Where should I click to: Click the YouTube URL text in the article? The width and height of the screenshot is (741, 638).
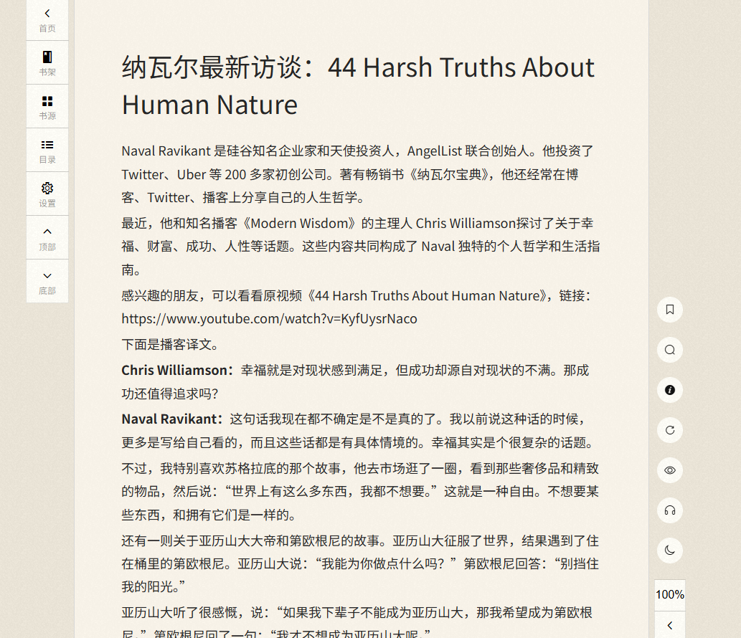(270, 319)
